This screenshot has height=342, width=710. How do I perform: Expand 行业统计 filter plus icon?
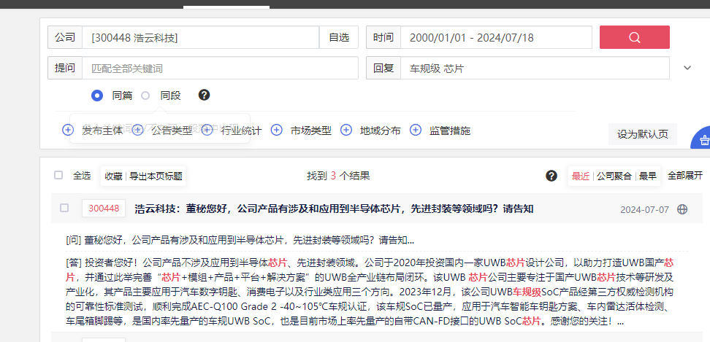[207, 130]
